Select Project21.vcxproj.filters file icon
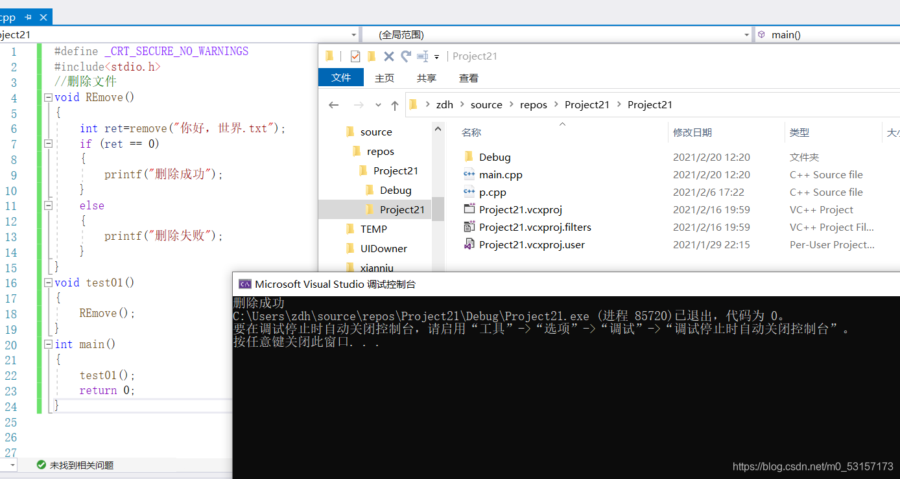Viewport: 900px width, 479px height. point(469,227)
